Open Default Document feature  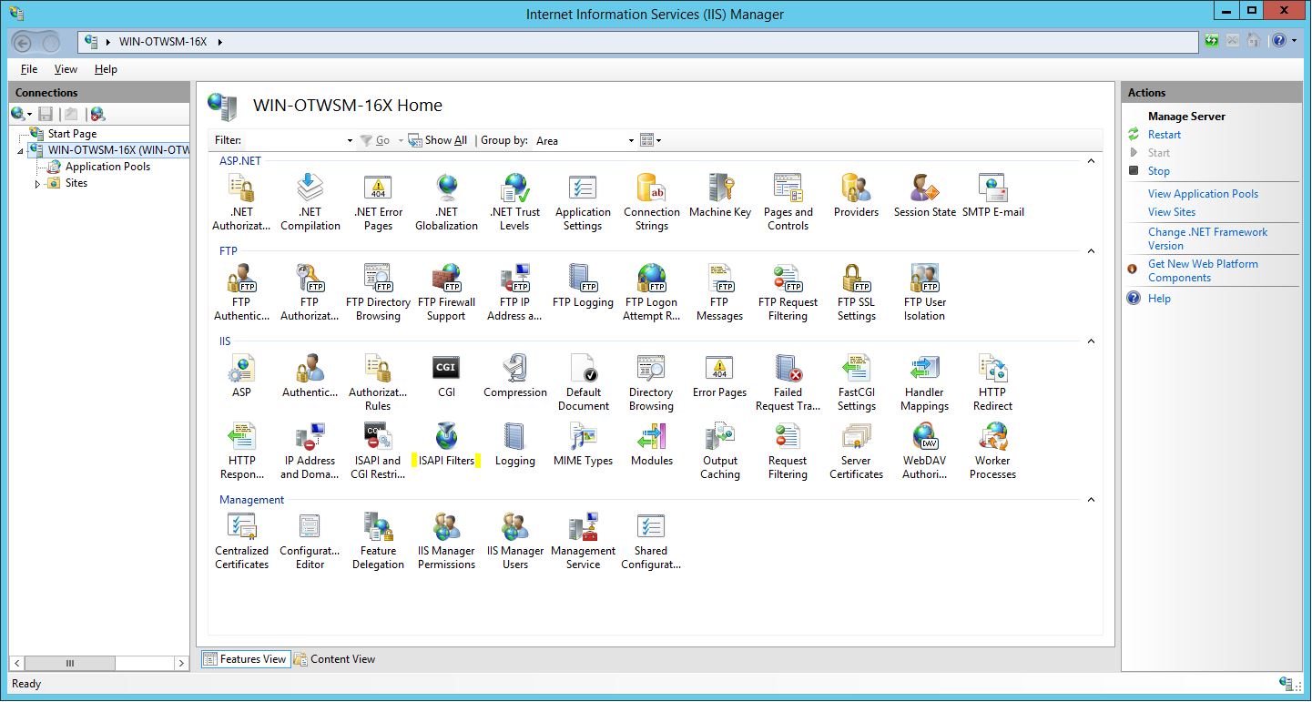[x=584, y=382]
